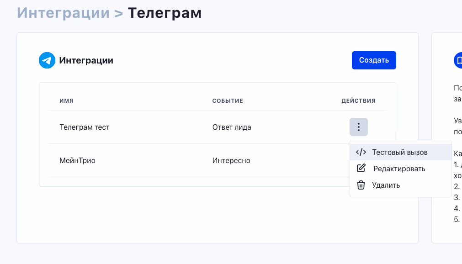This screenshot has height=264, width=462.
Task: Click the Telegram logo icon
Action: click(46, 60)
